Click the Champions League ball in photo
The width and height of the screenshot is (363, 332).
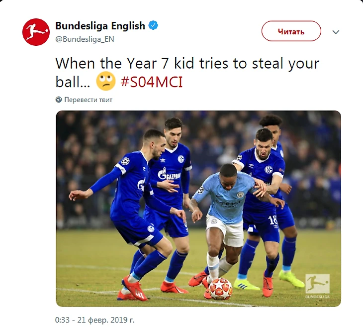click(x=220, y=289)
